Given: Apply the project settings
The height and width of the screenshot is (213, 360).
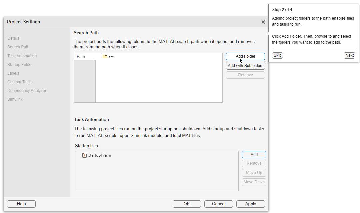Looking at the screenshot, I should (x=250, y=204).
